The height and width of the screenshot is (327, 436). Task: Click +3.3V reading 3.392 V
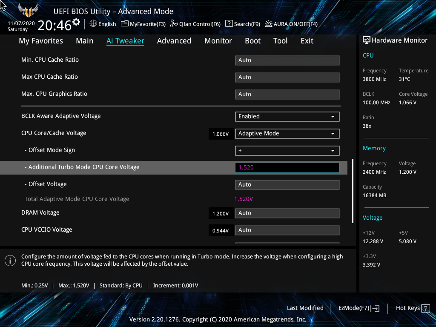click(371, 265)
